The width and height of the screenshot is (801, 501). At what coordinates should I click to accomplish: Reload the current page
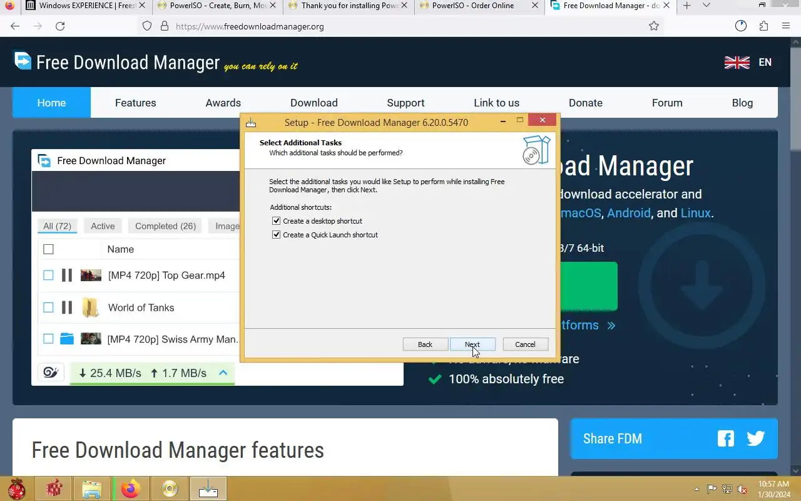tap(60, 26)
